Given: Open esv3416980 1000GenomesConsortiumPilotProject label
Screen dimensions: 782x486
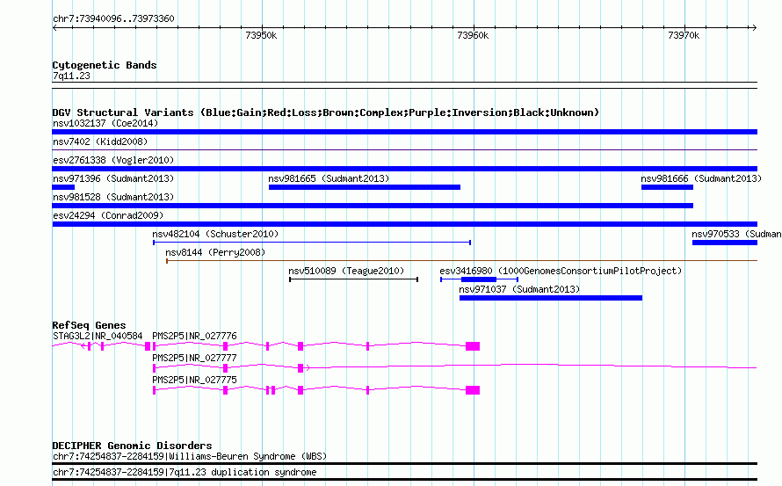Looking at the screenshot, I should tap(561, 271).
